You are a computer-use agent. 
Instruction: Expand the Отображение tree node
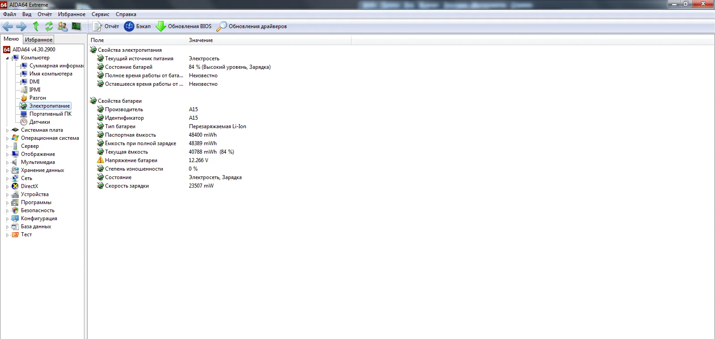pos(7,155)
